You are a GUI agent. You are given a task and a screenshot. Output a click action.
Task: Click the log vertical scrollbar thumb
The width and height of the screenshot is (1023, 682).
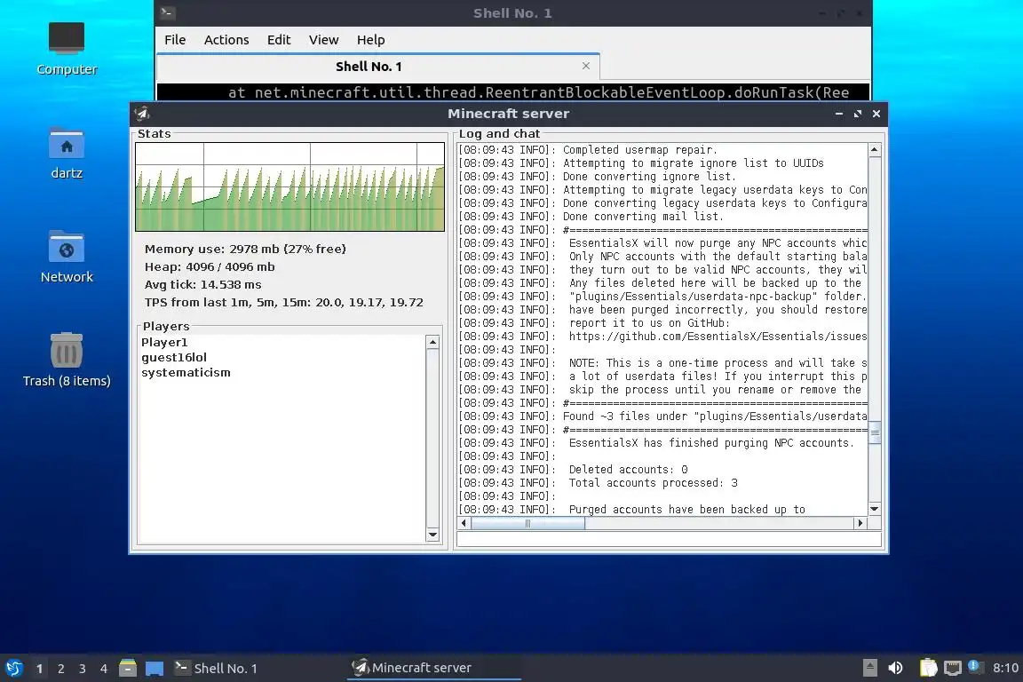(x=875, y=432)
